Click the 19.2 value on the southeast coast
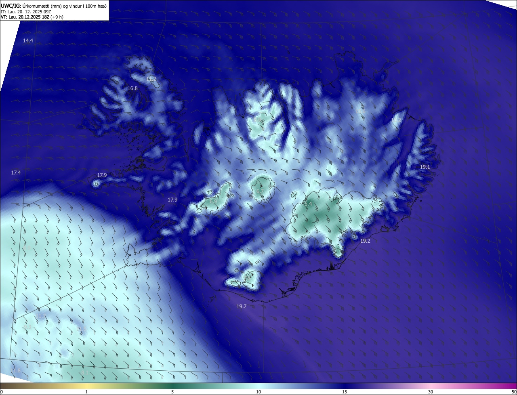517x395 pixels. click(365, 241)
